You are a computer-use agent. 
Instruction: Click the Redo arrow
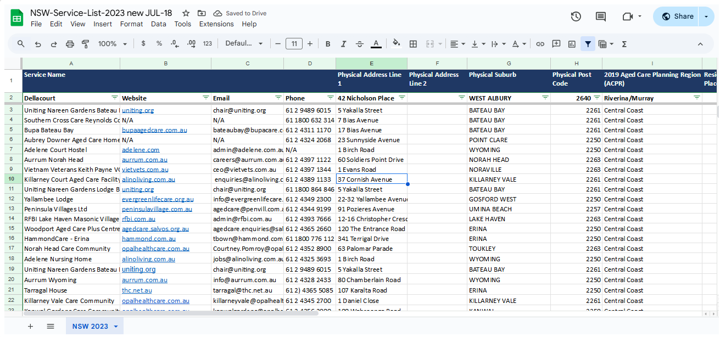click(x=54, y=44)
